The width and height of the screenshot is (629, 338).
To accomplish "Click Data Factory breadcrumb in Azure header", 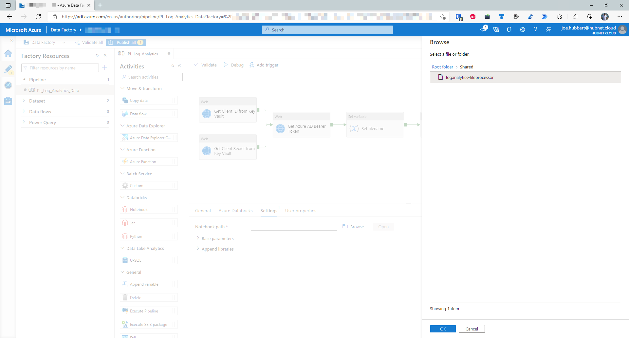I will (x=63, y=30).
